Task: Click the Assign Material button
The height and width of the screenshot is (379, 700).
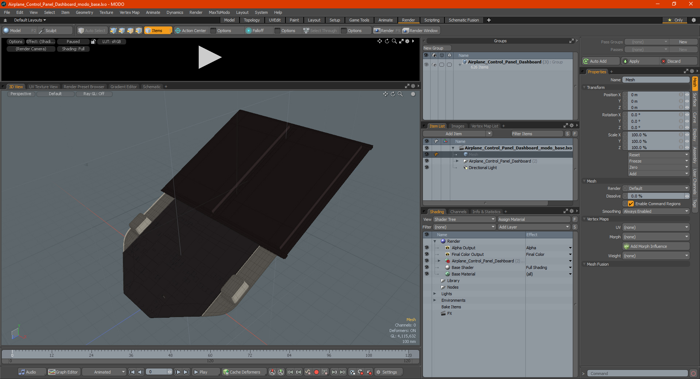Action: pyautogui.click(x=534, y=219)
